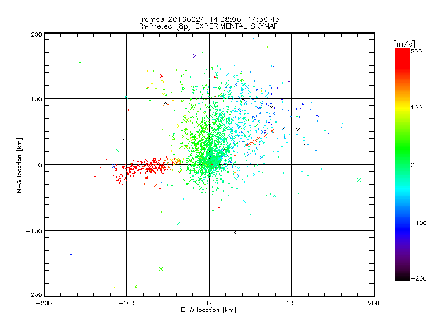440x330 pixels.
Task: Click the plot title "Tromsø 20160624 14:38:00-14:39:43"
Action: point(208,19)
